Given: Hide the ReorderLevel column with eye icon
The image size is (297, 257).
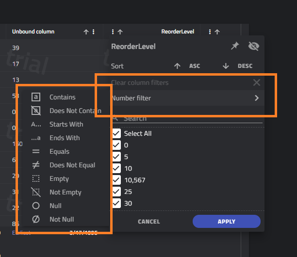Looking at the screenshot, I should [254, 46].
